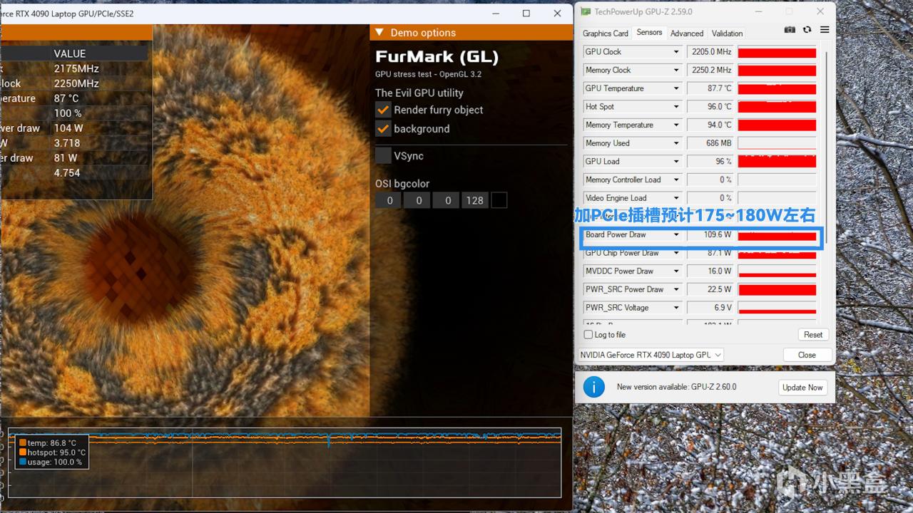The image size is (913, 513).
Task: Toggle the Render furry object checkbox
Action: [383, 110]
